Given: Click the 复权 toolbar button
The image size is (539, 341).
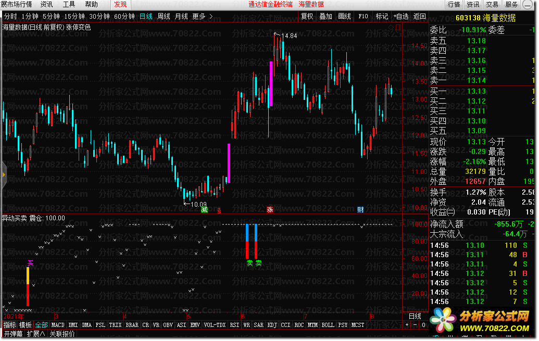Looking at the screenshot, I should [x=307, y=17].
